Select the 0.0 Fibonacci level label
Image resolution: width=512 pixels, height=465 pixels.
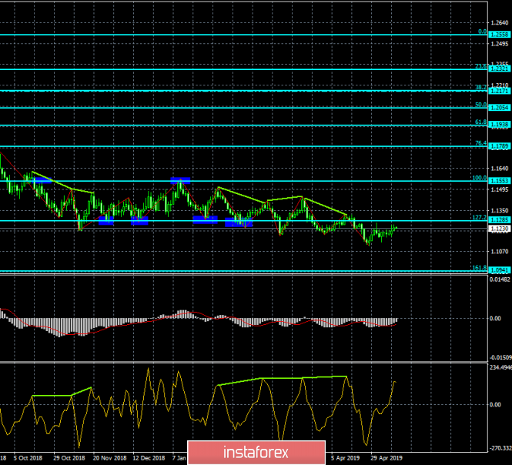(x=482, y=32)
